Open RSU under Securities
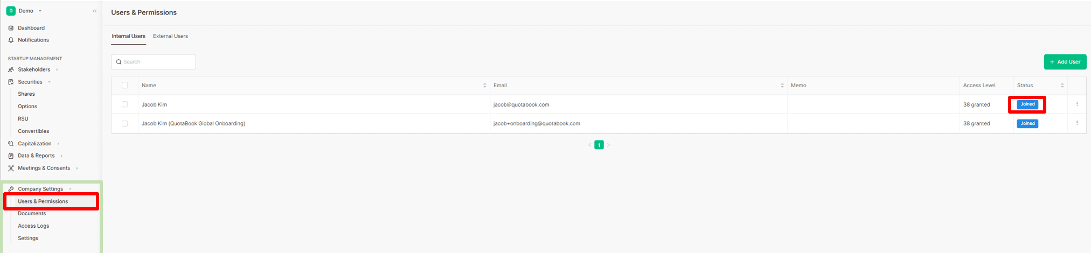 [23, 118]
